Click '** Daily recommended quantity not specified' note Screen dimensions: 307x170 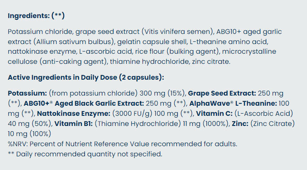pos(85,154)
